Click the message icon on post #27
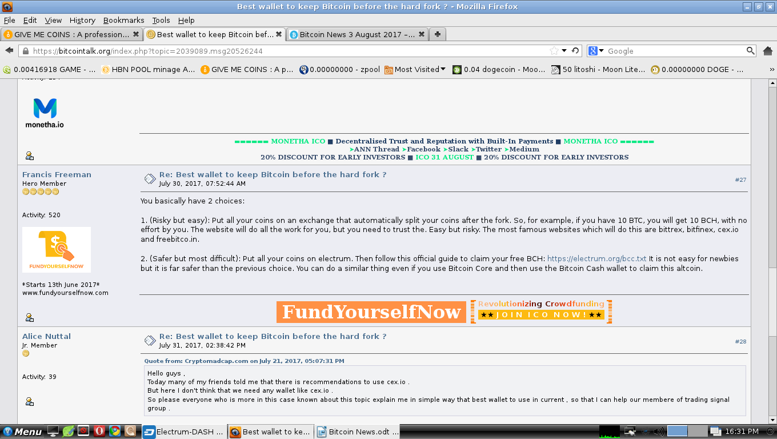Screen dimensions: 777x439 [x=150, y=179]
